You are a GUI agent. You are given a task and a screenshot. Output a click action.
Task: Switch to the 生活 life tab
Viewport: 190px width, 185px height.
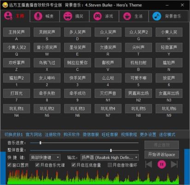click(134, 16)
